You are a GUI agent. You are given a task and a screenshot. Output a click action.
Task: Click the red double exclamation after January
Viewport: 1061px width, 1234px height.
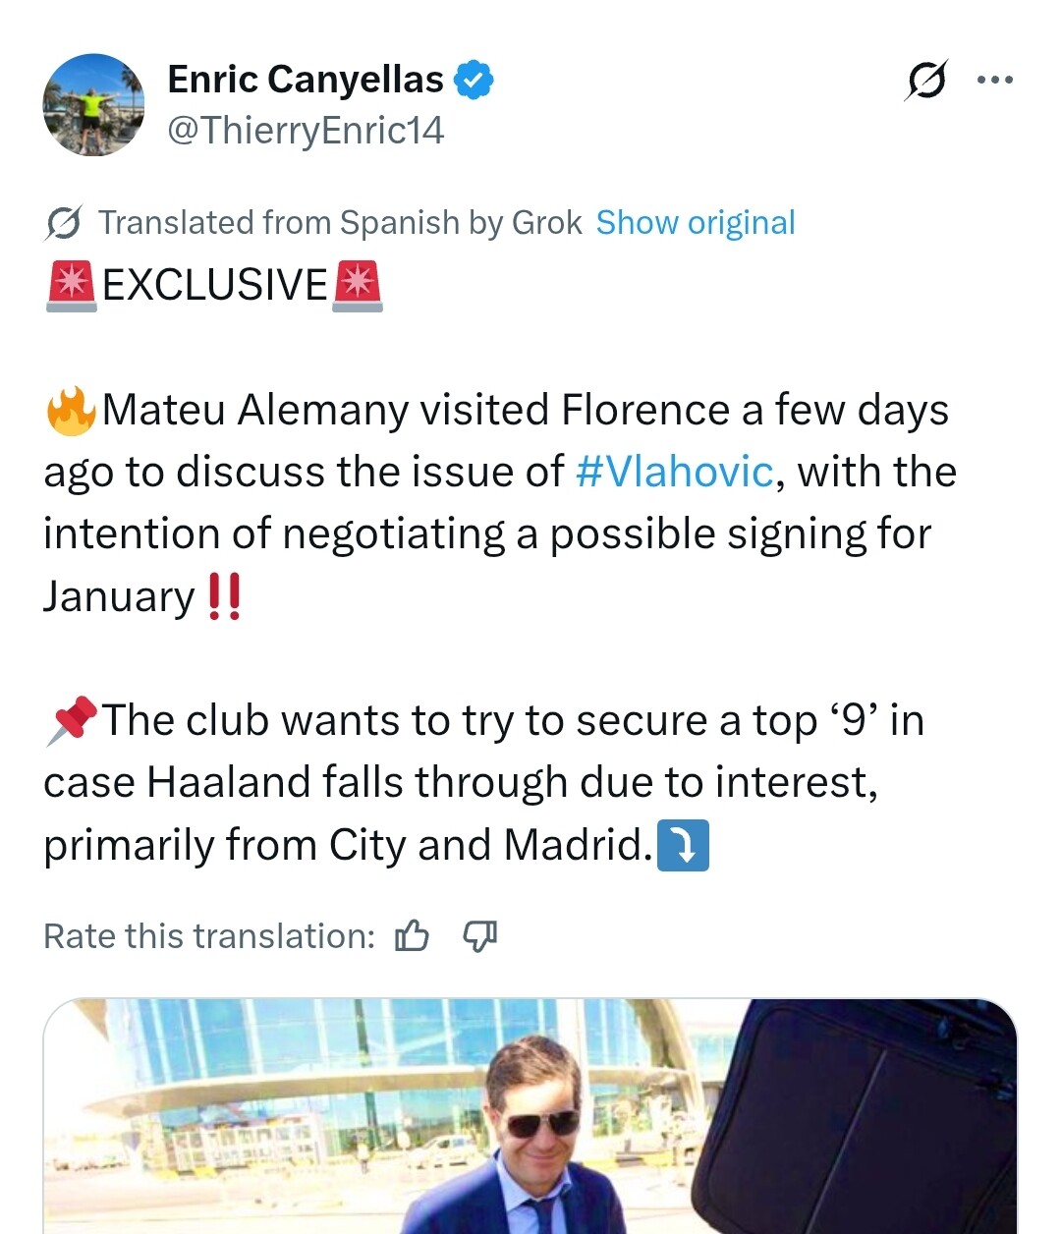tap(225, 596)
